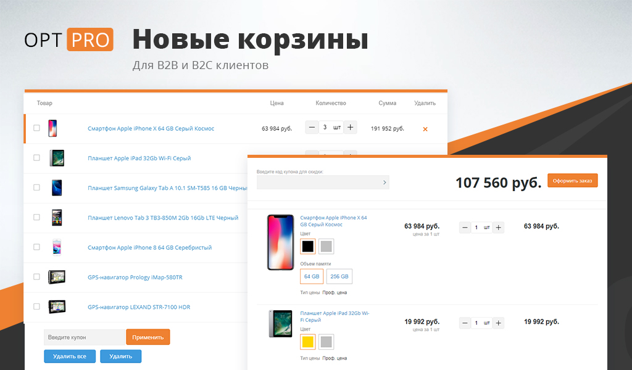
Task: Select 256 GB memory option
Action: coord(339,277)
